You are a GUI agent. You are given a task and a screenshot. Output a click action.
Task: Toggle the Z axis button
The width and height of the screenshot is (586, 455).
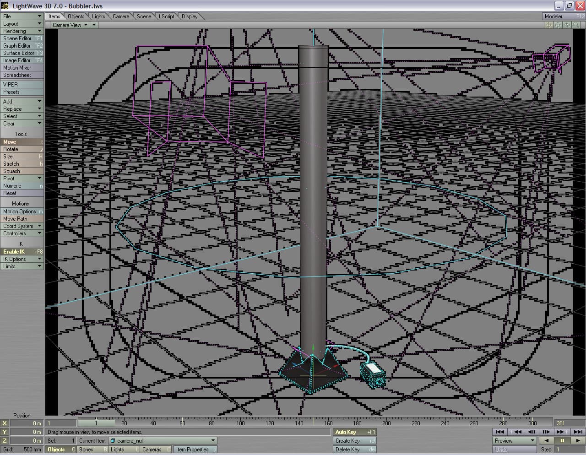(5, 441)
